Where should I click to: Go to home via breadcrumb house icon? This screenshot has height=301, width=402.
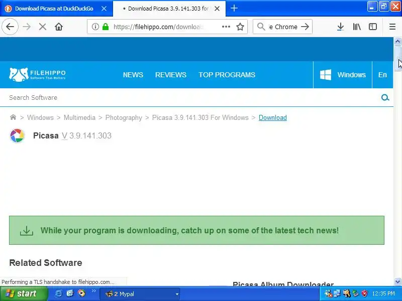click(13, 117)
